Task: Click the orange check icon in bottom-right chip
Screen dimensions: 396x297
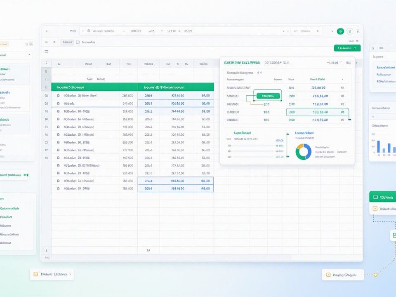Action: pyautogui.click(x=328, y=275)
